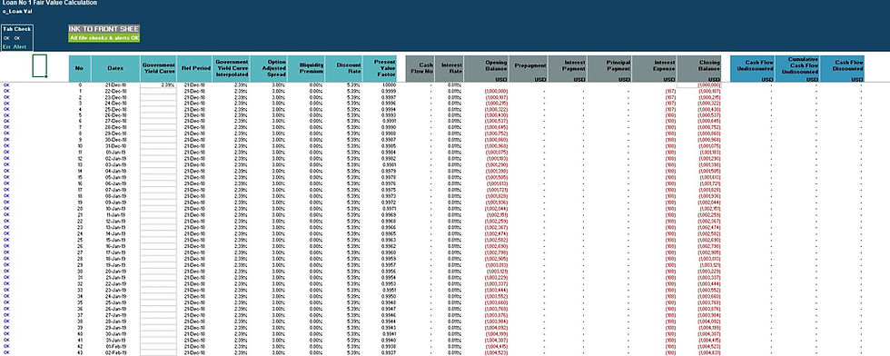Select the date cell '01-Jan-19'
Viewport: 890px width, 356px height.
click(x=115, y=153)
